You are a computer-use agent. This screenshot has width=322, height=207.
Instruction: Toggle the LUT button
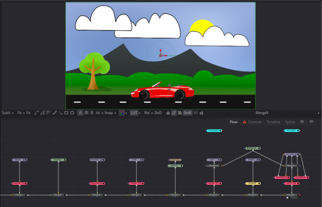(x=134, y=113)
